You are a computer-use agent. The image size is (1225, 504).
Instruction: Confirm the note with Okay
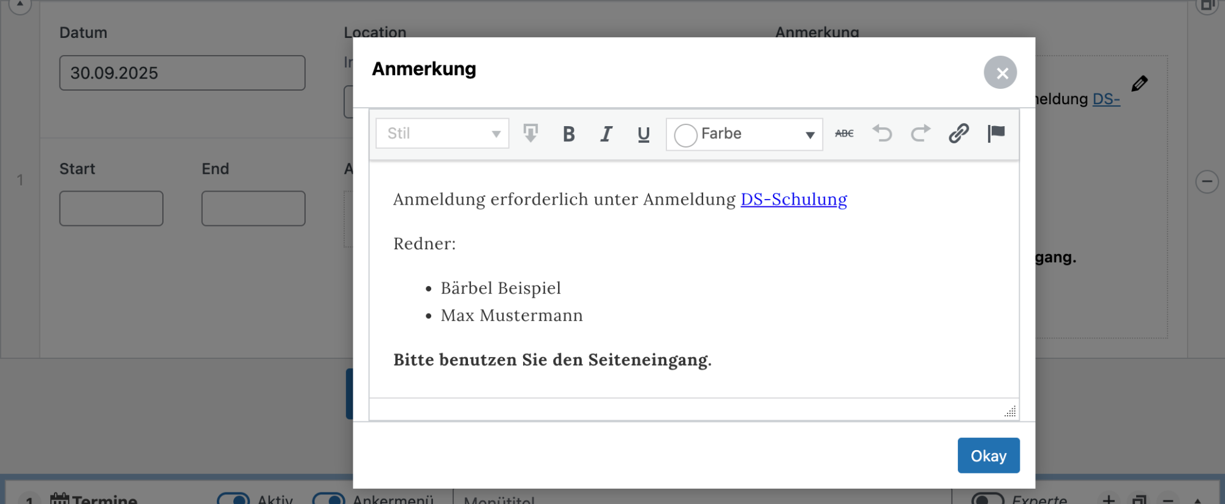point(988,456)
